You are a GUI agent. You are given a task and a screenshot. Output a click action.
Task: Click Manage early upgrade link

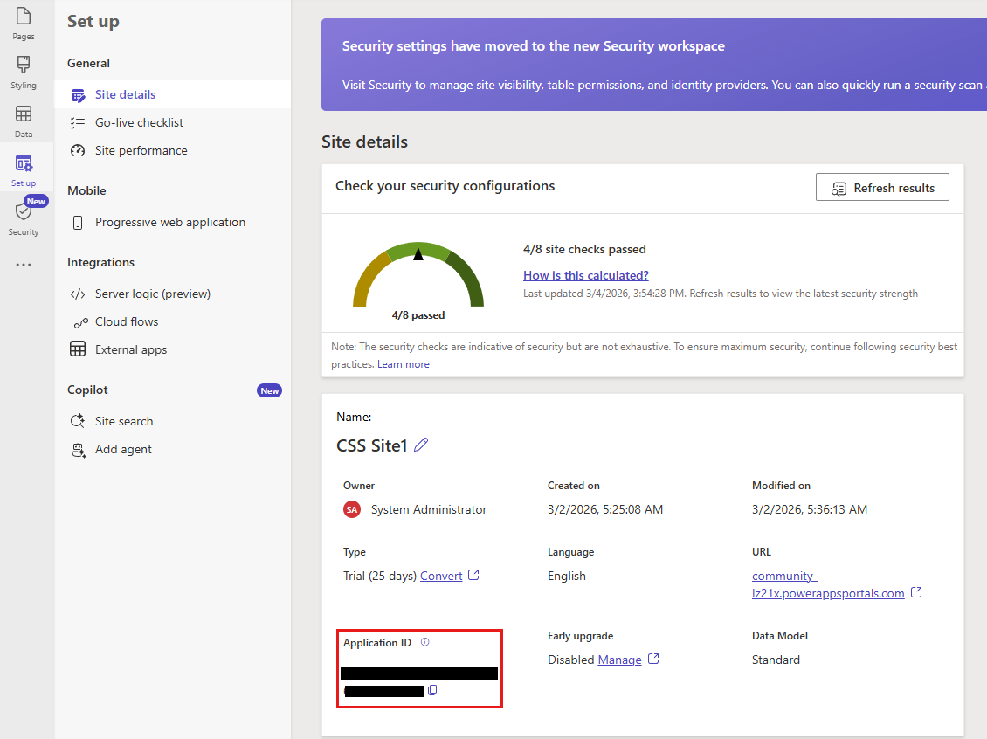[619, 660]
